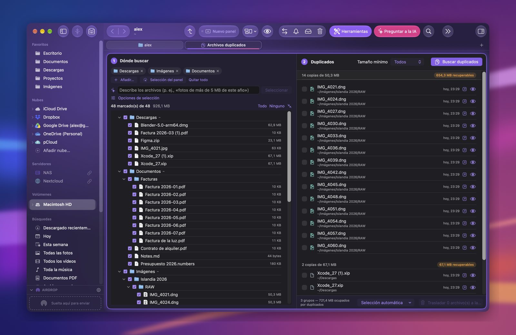Open the sync arrows tool
This screenshot has width=516, height=335.
click(284, 31)
